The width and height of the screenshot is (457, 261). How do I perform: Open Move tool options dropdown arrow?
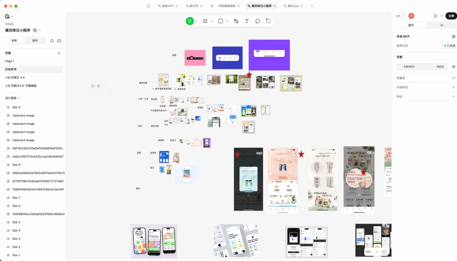click(x=196, y=21)
